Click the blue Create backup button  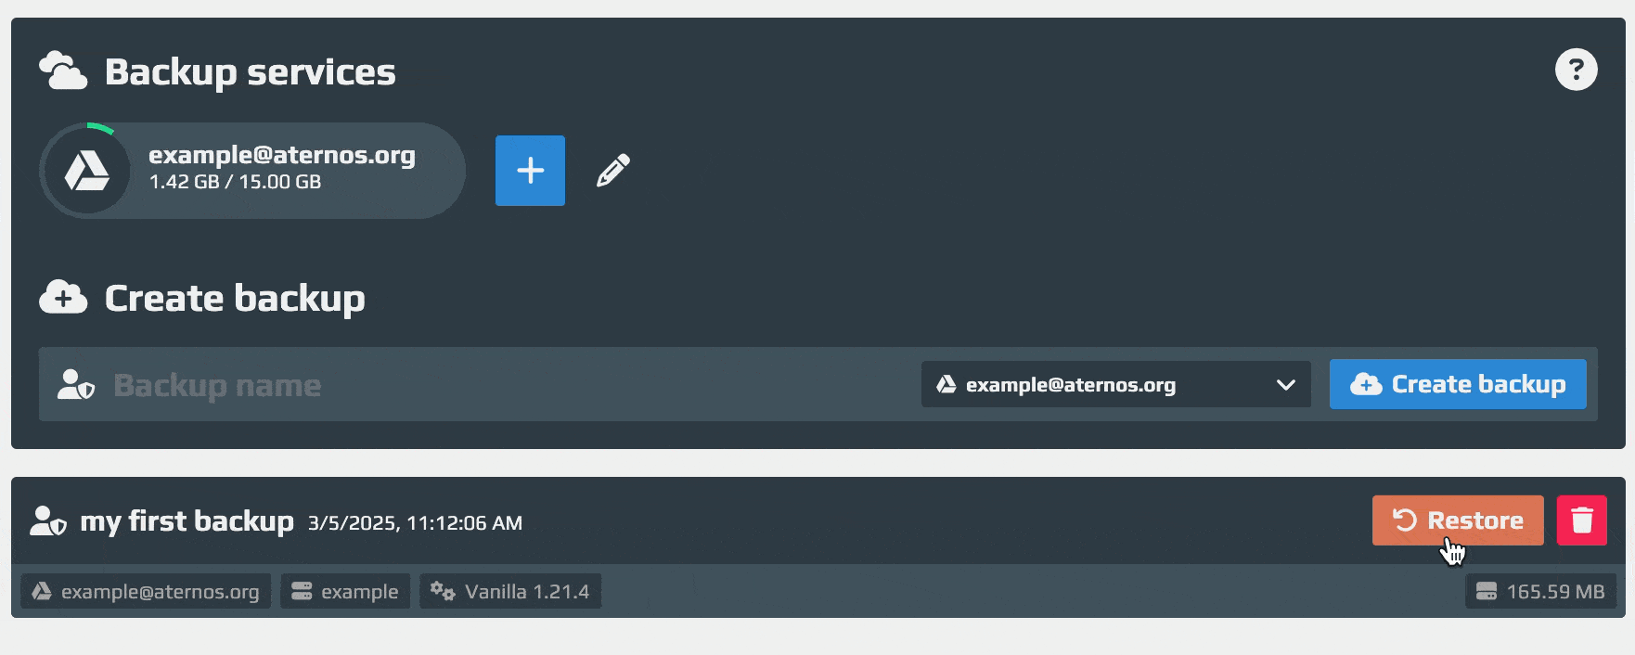tap(1458, 384)
